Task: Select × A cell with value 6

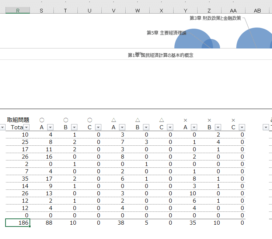Action: tap(185, 201)
